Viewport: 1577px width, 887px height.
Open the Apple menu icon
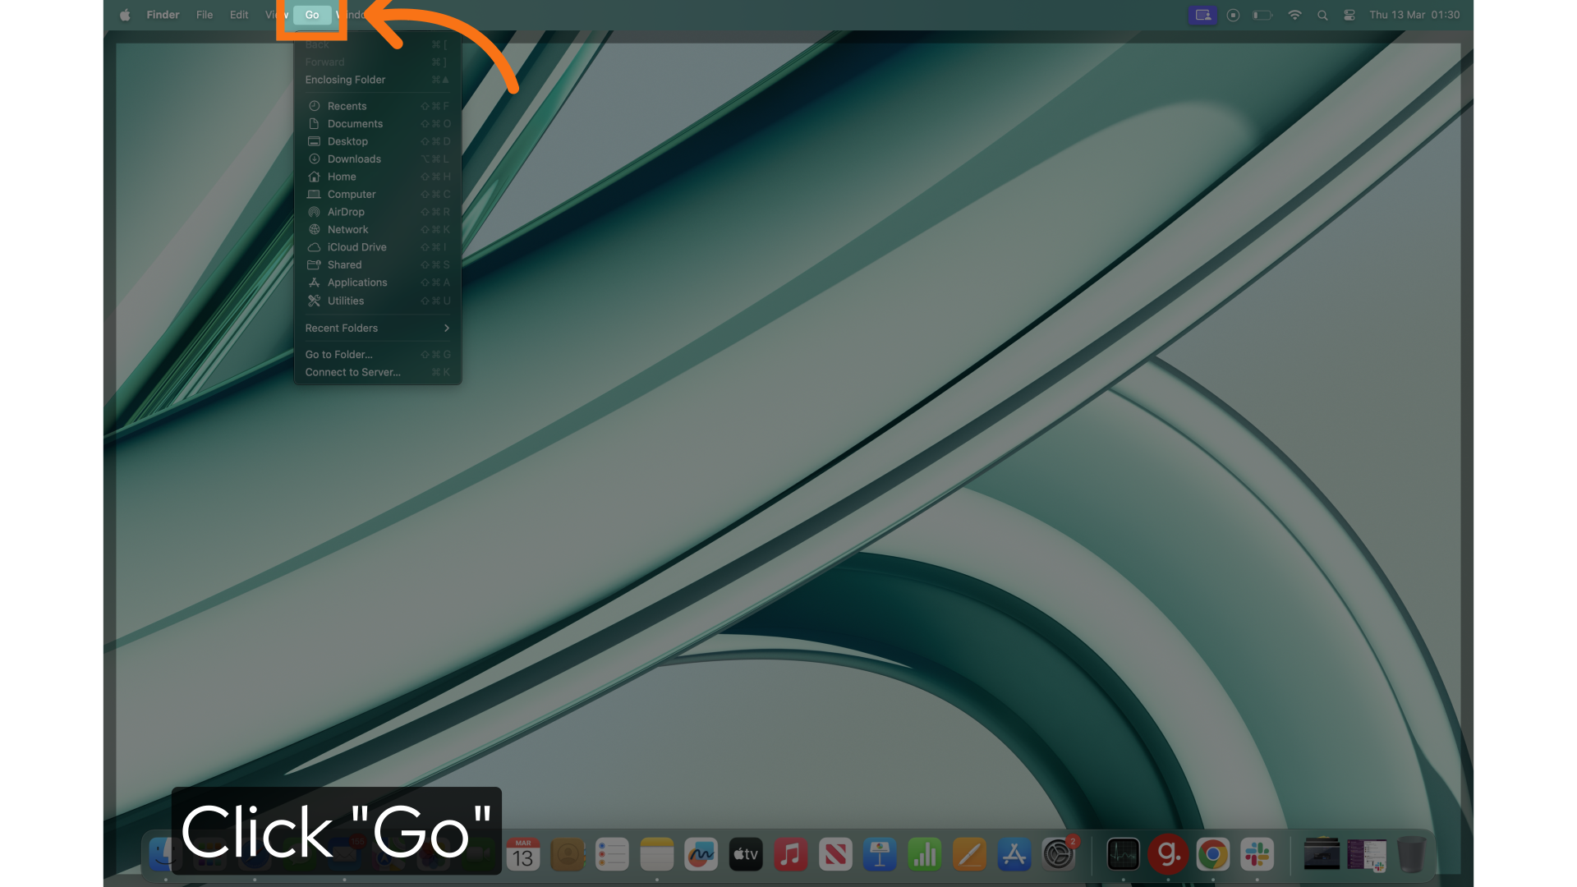[x=125, y=15]
